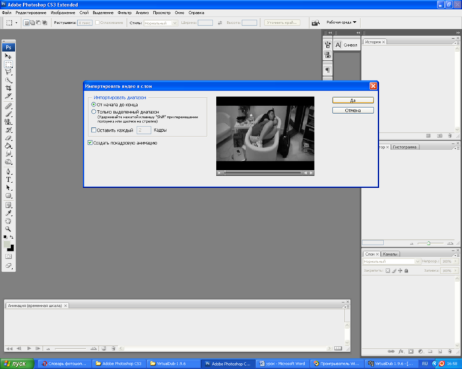Select the Zoom tool

click(x=8, y=229)
